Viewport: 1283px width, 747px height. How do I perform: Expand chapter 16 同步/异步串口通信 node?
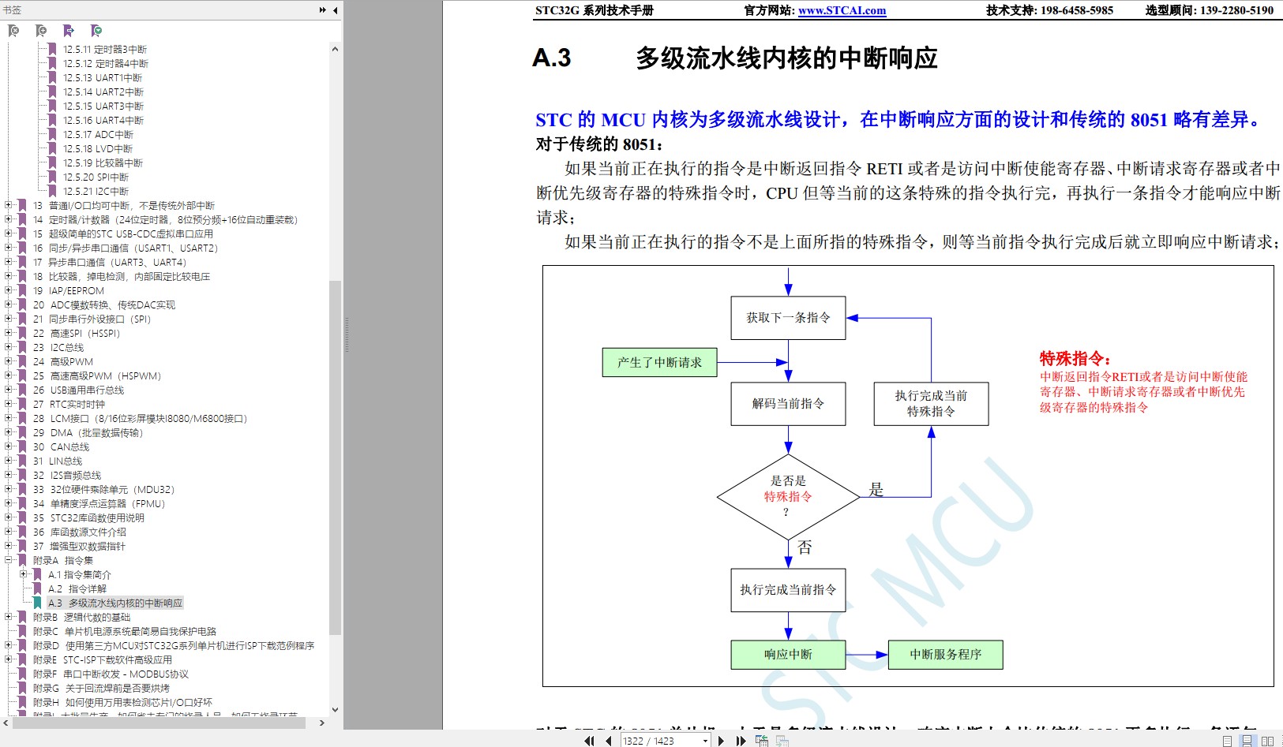[9, 248]
